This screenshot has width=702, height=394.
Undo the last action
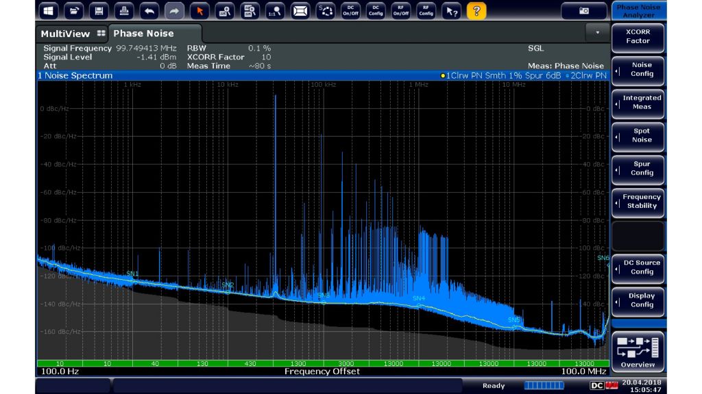[x=149, y=11]
